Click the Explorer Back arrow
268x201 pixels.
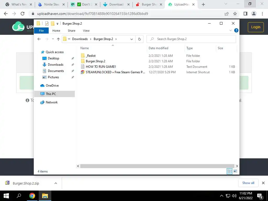[x=39, y=39]
